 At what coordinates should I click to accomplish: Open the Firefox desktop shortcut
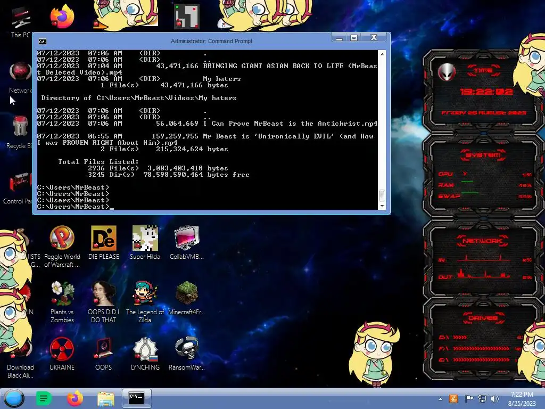coord(62,17)
